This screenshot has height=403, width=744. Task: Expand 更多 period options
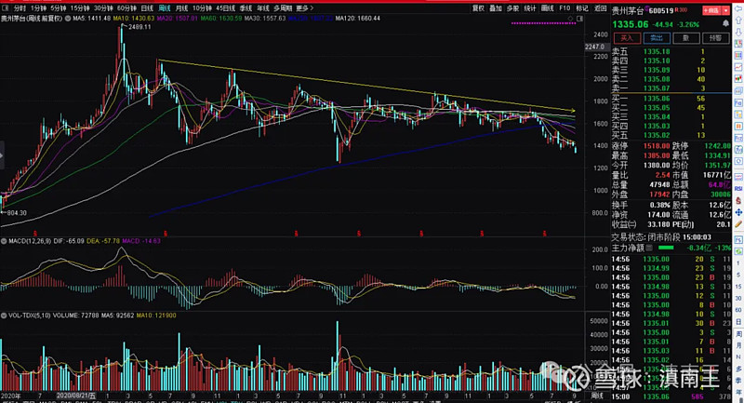click(x=305, y=8)
